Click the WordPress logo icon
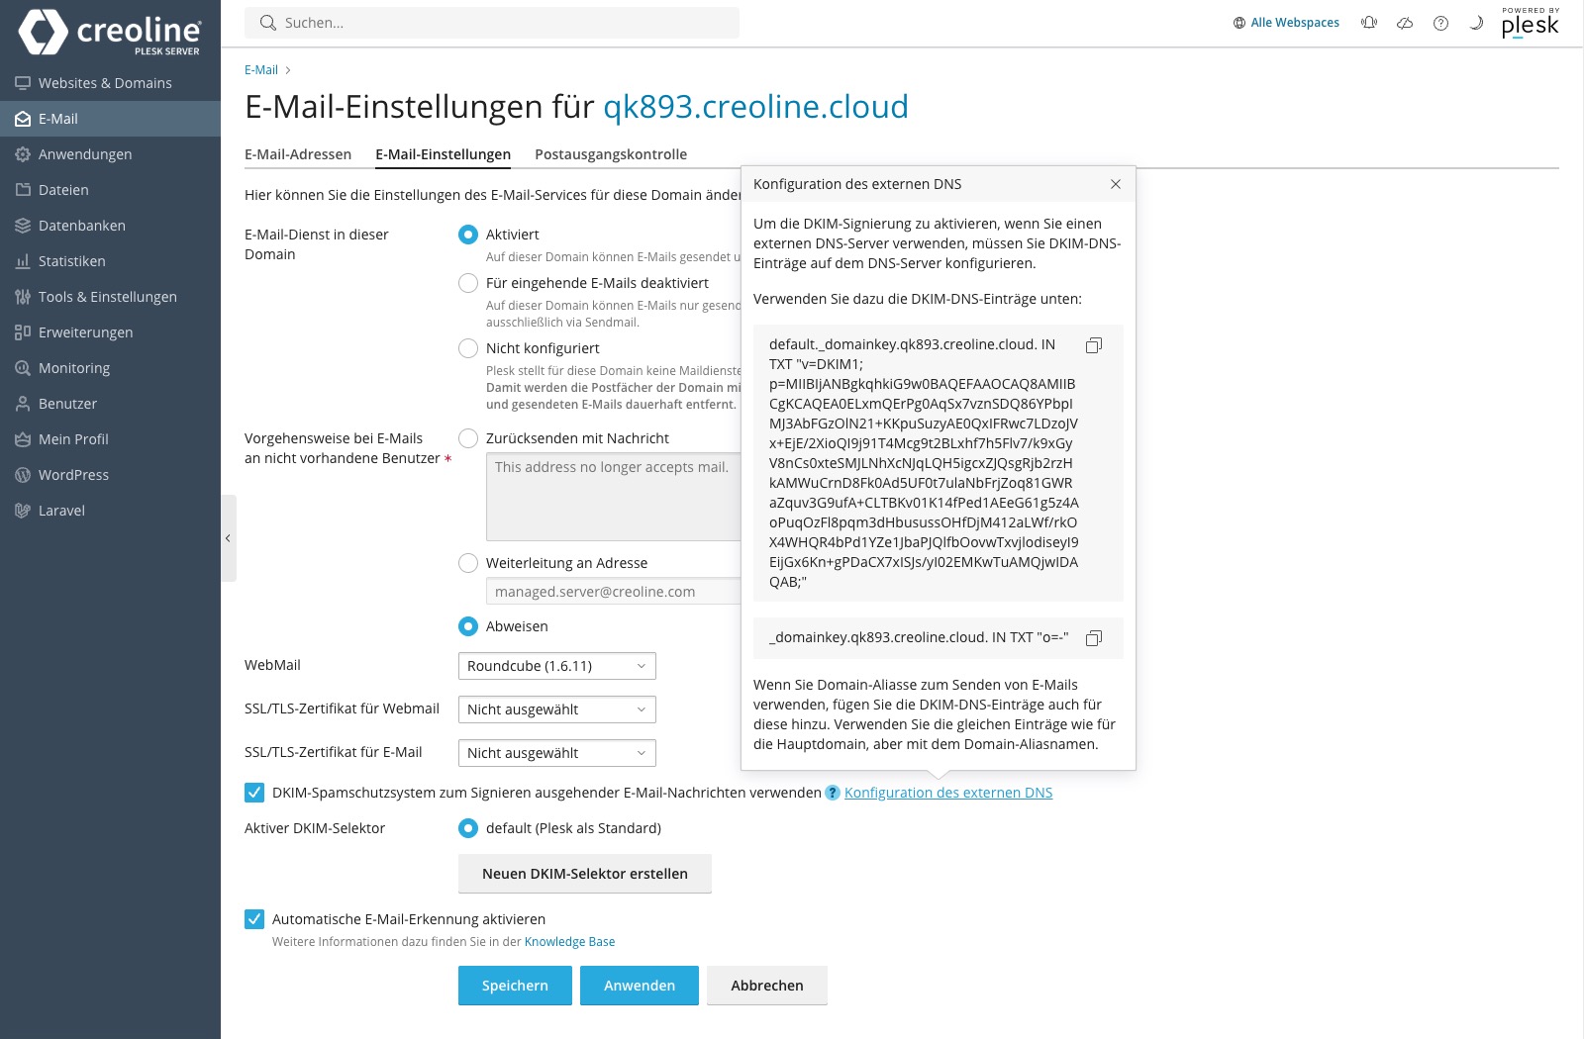 (x=23, y=475)
